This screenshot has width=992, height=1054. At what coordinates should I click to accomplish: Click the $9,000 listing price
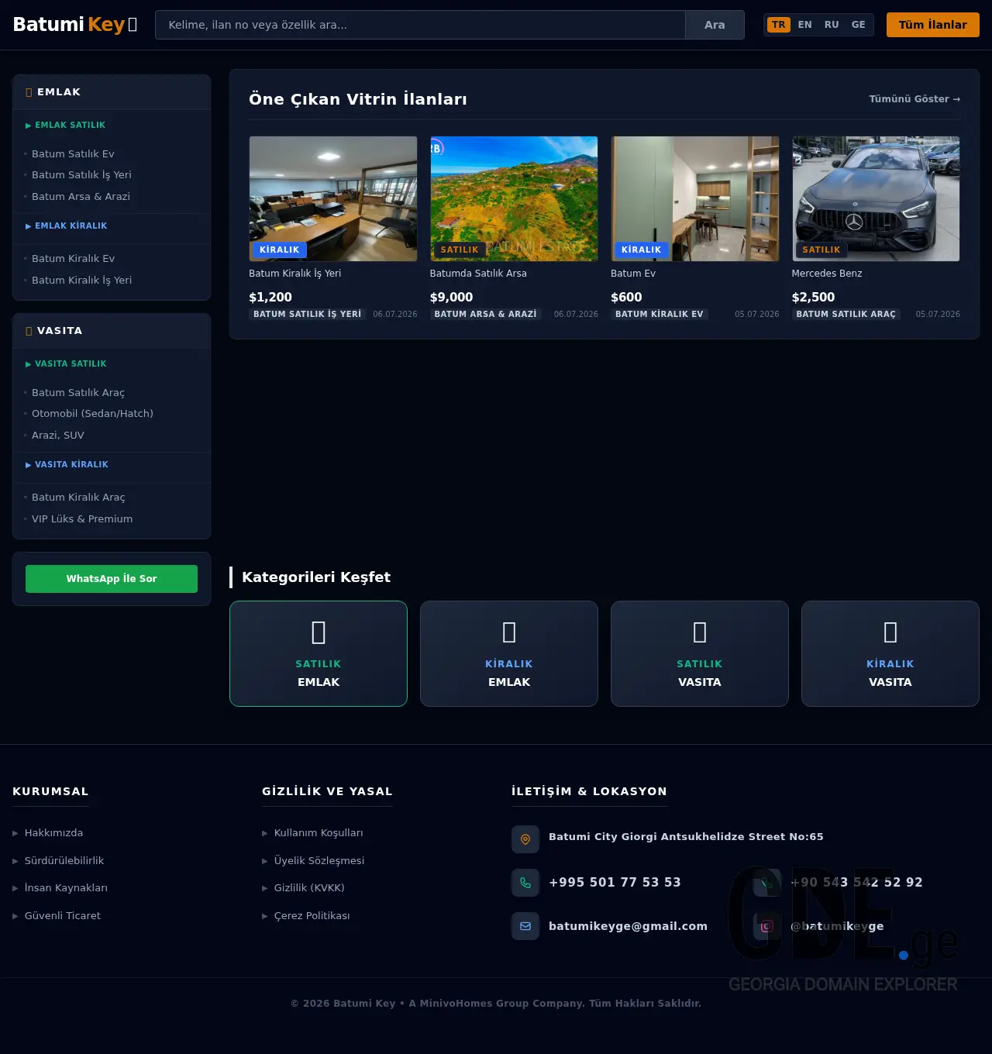451,298
